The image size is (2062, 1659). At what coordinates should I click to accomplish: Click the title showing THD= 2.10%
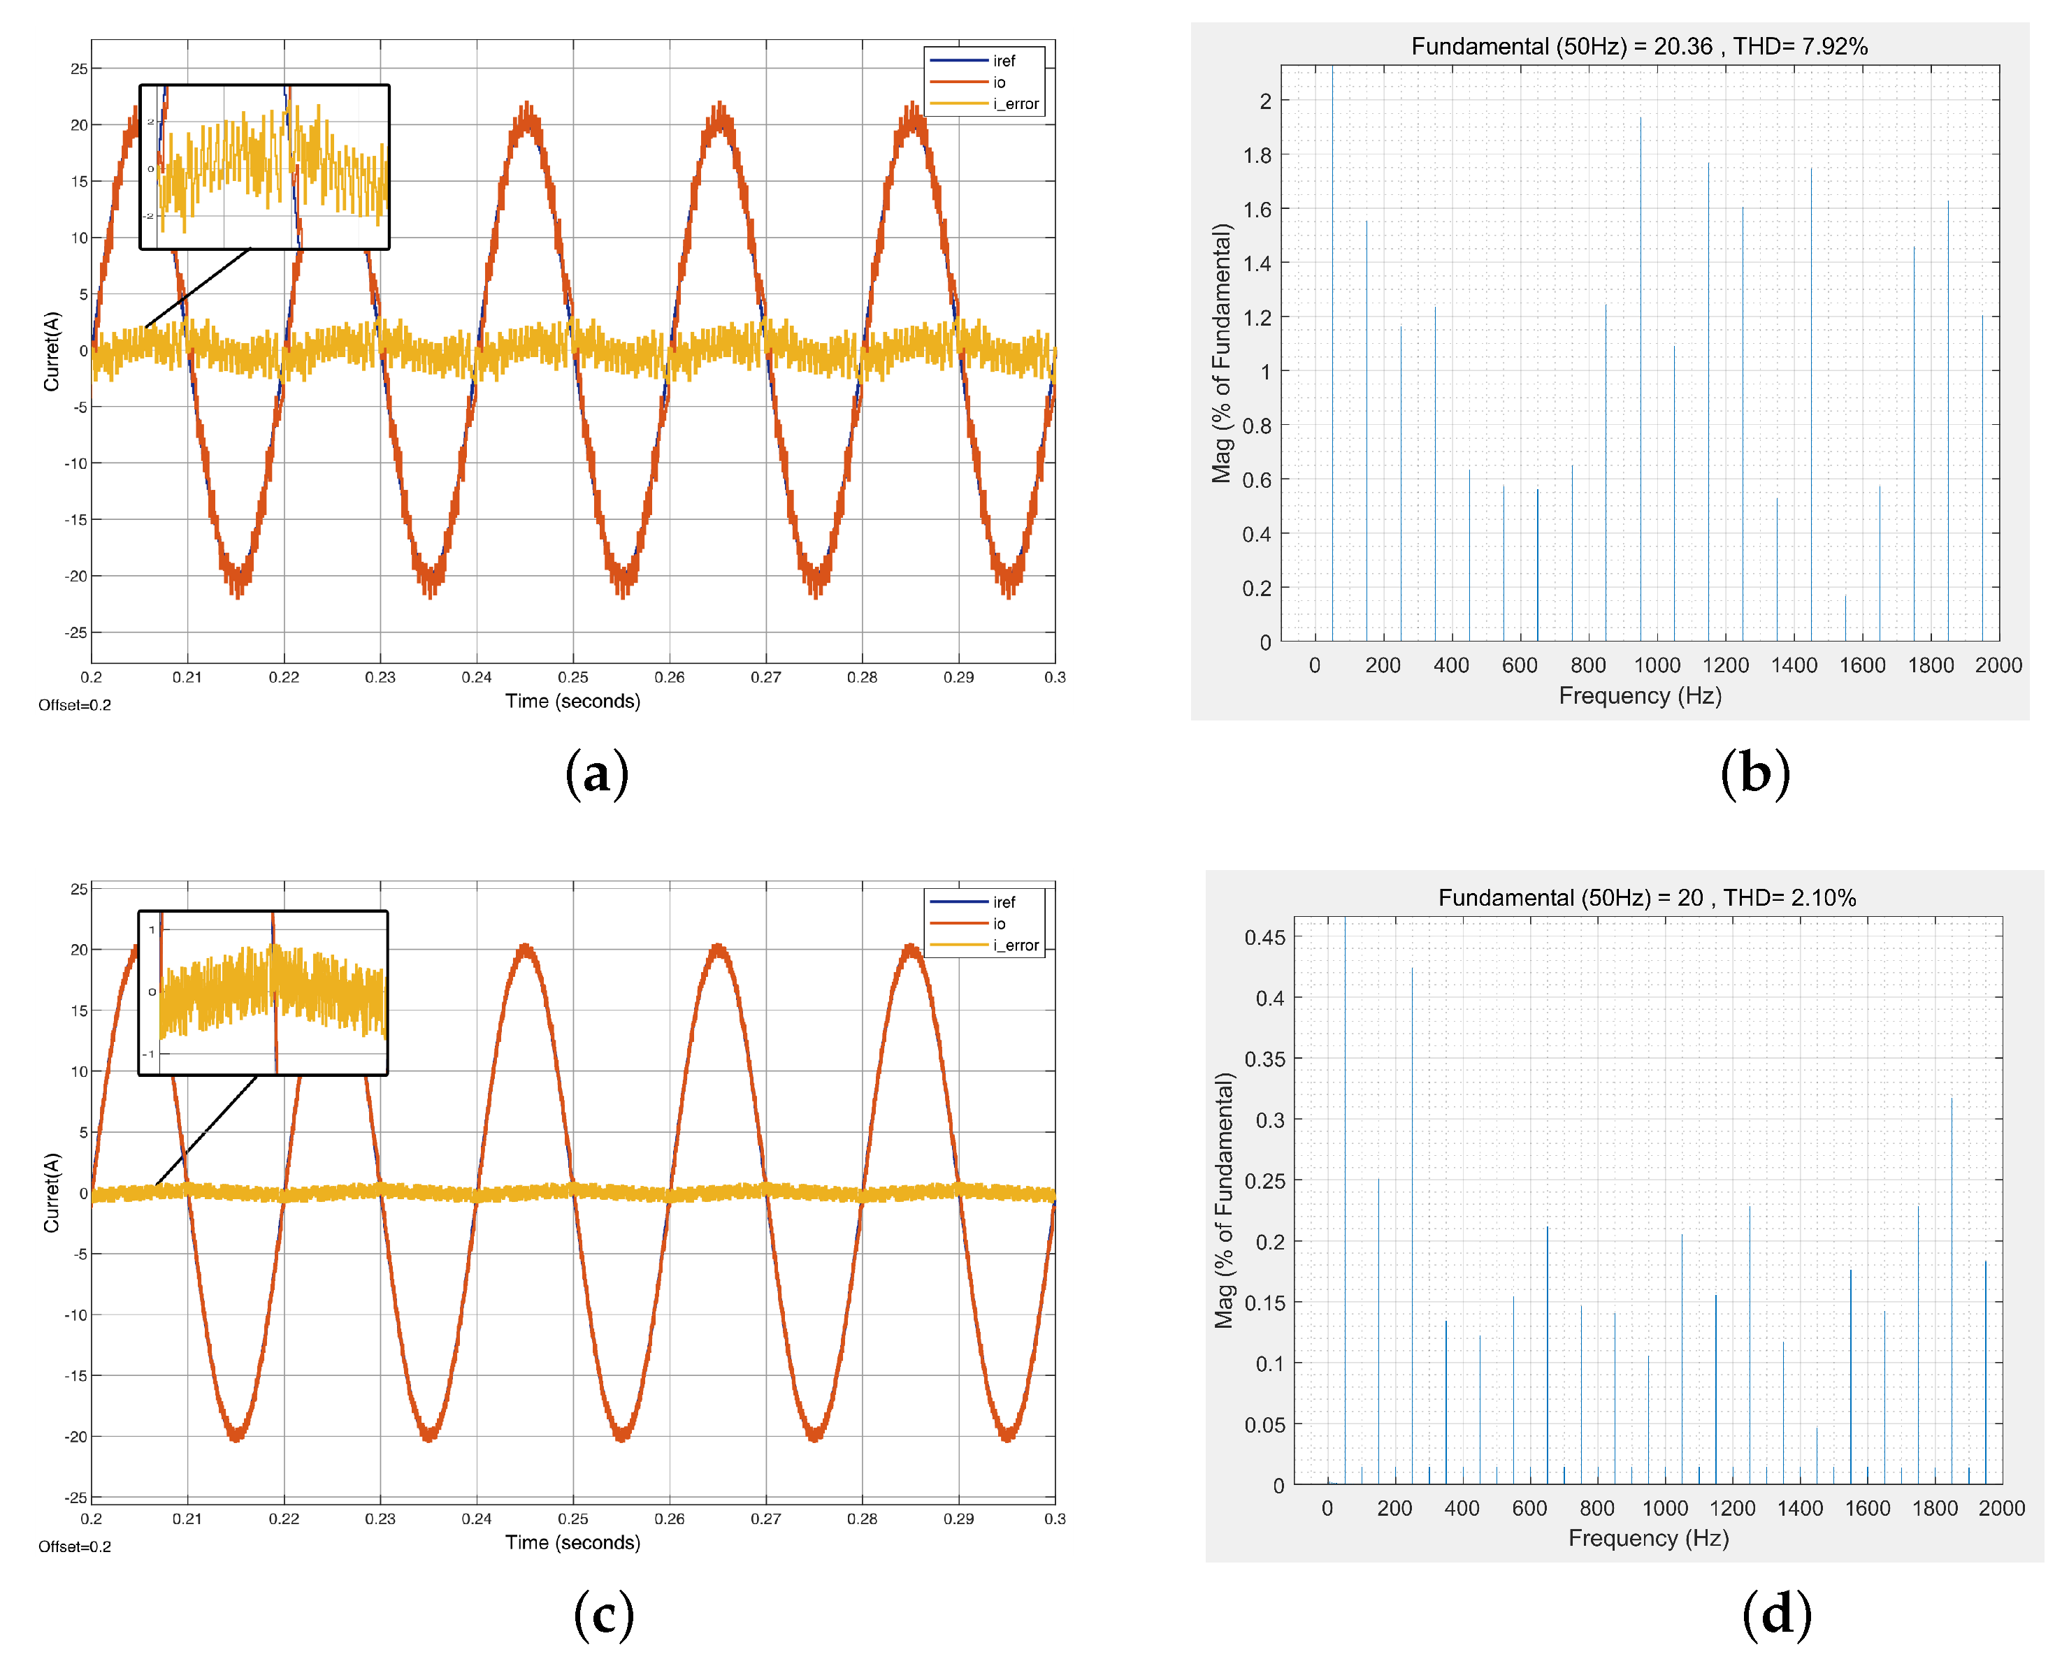(1646, 897)
